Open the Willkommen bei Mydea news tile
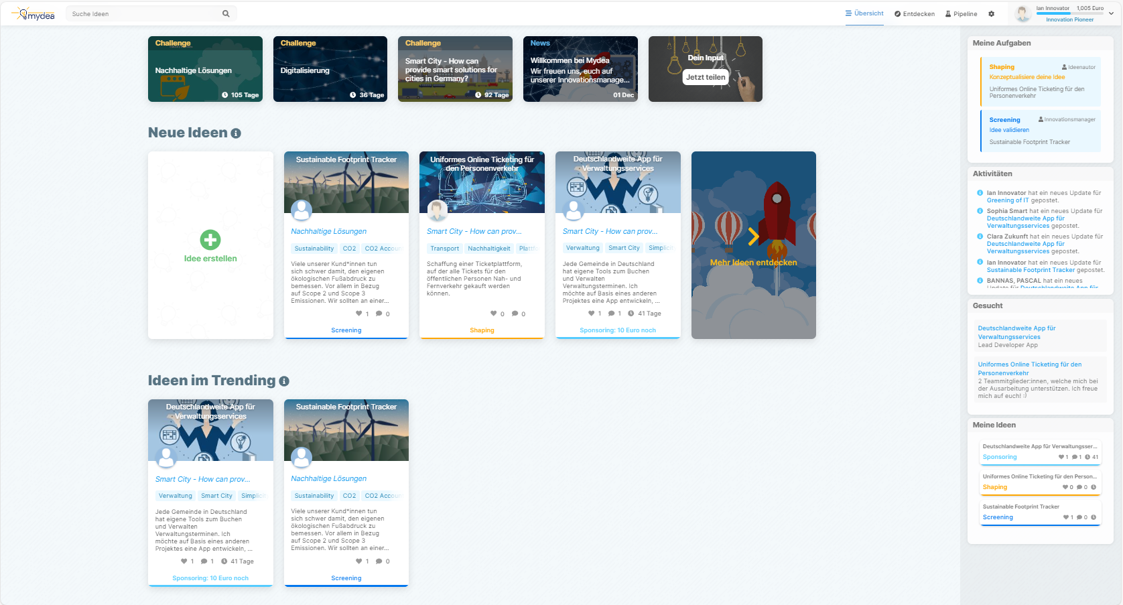The image size is (1123, 605). point(580,69)
